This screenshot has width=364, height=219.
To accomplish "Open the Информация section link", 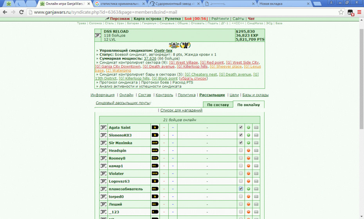I will click(103, 95).
